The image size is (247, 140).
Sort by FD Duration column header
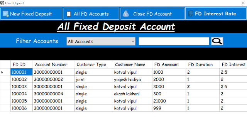pyautogui.click(x=203, y=64)
